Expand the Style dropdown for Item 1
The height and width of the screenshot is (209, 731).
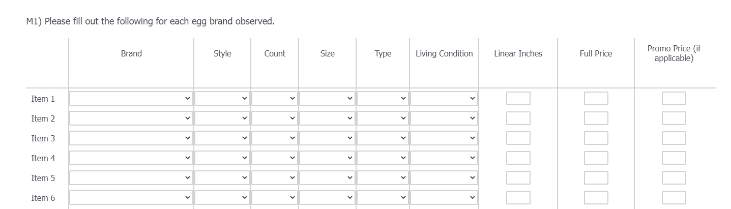tap(222, 99)
